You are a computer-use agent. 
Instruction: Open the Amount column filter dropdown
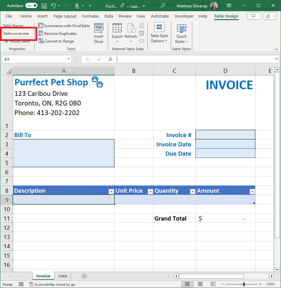pos(252,191)
